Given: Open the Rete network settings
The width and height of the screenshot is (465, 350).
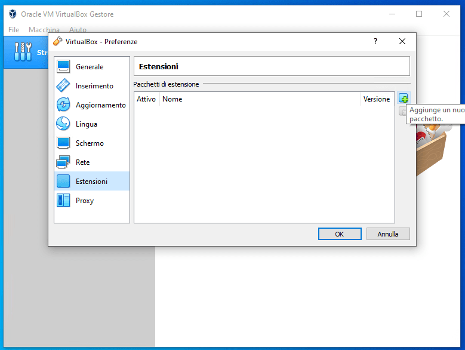Looking at the screenshot, I should (82, 162).
